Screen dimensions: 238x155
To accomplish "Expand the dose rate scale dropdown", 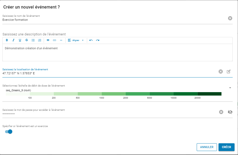I will click(x=230, y=88).
